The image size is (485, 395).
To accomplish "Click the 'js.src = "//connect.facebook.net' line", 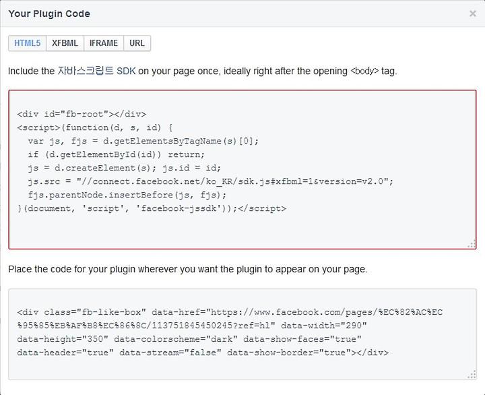I will coord(211,181).
